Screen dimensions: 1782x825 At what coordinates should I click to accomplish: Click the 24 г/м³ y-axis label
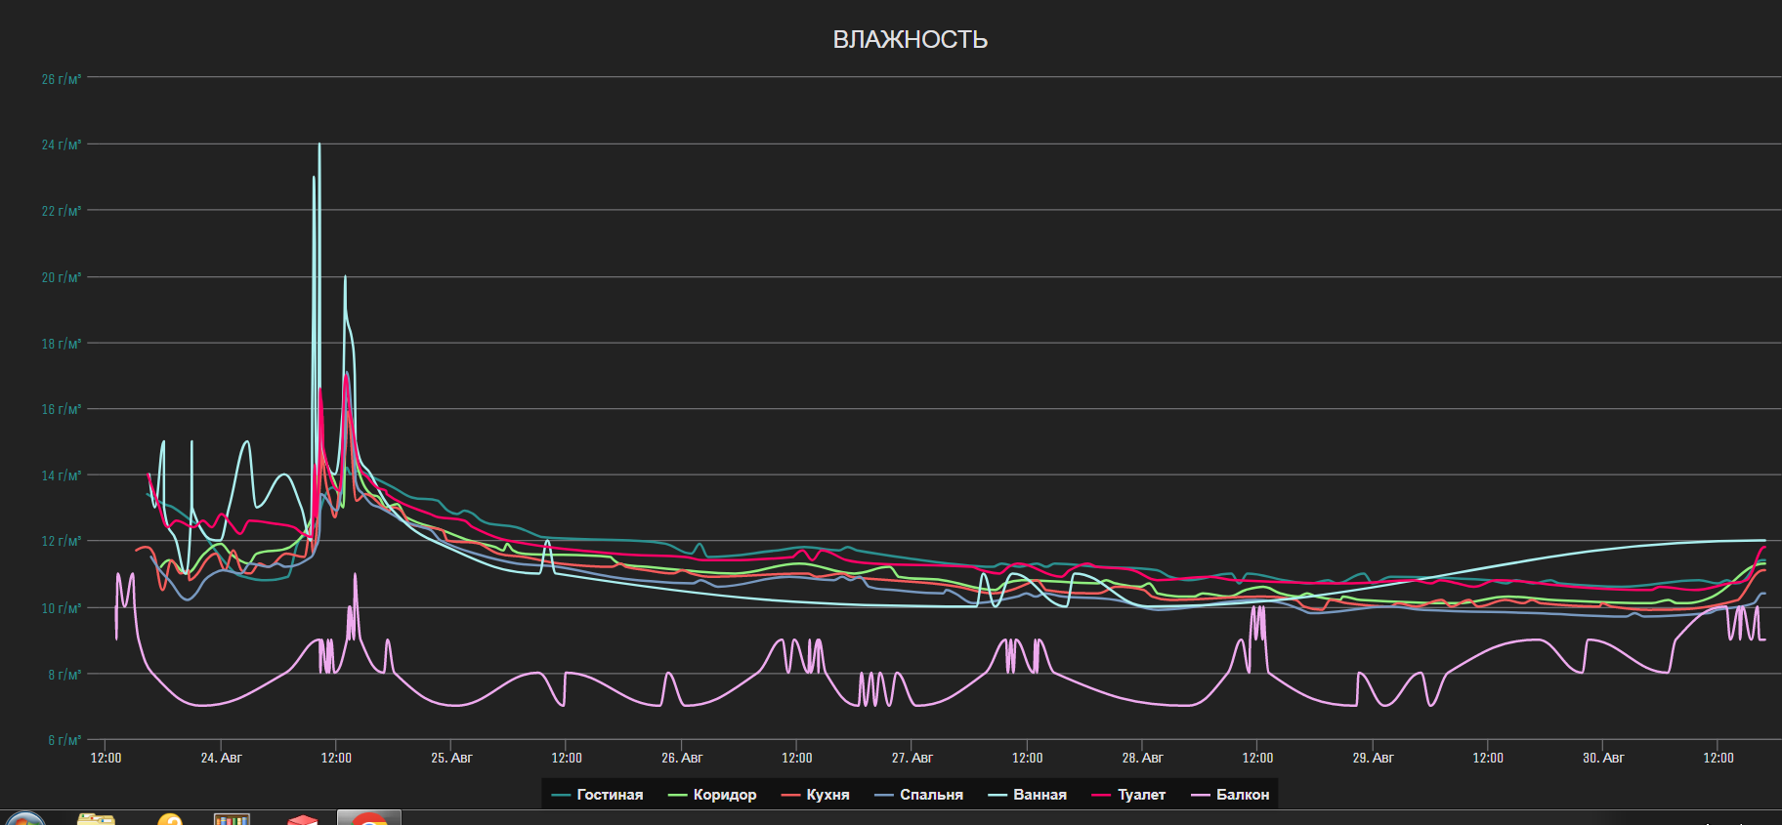click(x=62, y=144)
